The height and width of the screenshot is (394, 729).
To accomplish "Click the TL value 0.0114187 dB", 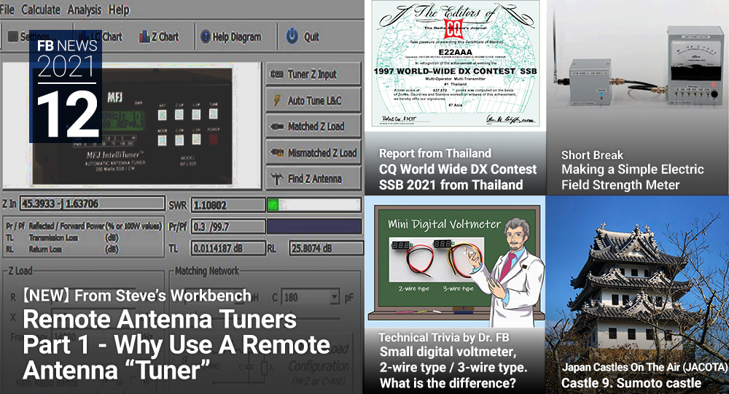I will [227, 248].
